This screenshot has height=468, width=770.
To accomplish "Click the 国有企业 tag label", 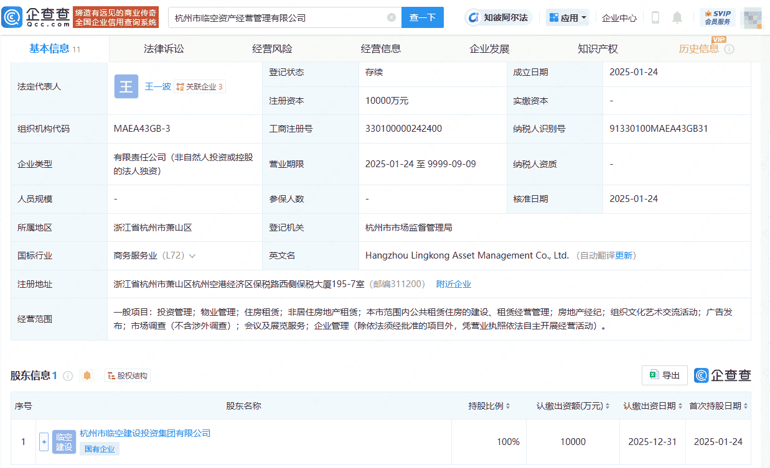I will click(99, 449).
